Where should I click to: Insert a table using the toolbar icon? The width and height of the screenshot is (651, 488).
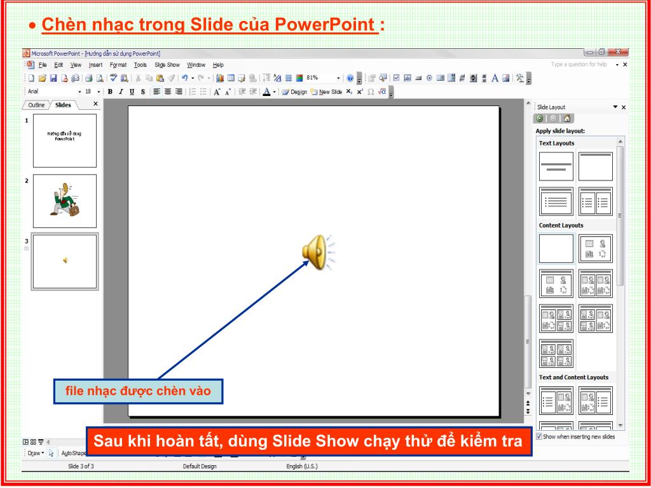231,78
